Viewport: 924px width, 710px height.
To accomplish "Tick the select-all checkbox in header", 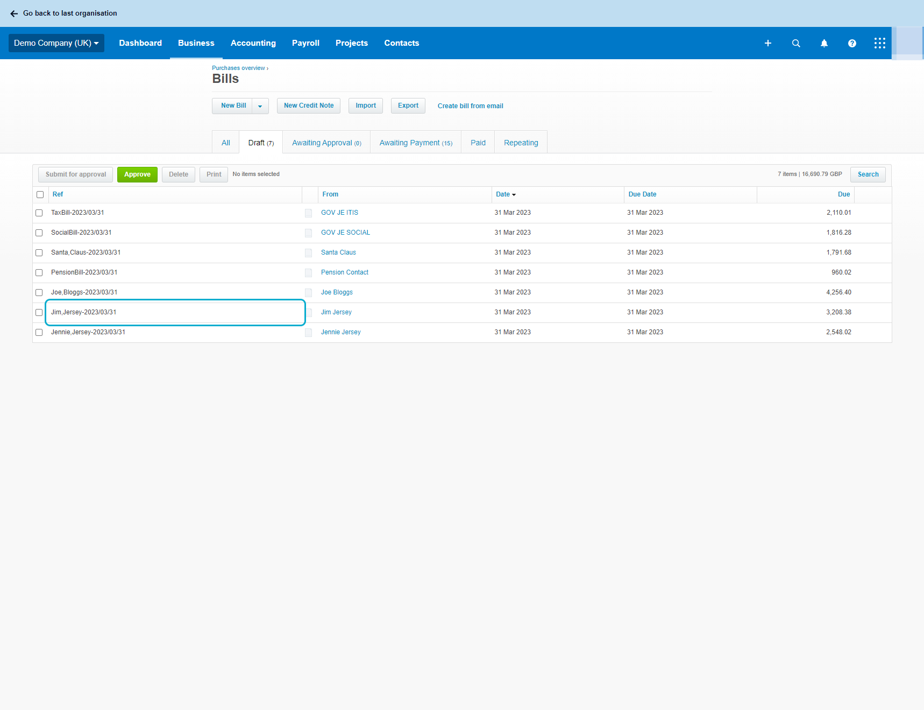I will 40,195.
